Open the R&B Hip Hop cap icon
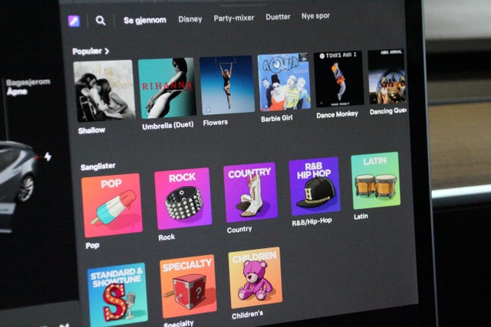The height and width of the screenshot is (327, 491). (315, 186)
